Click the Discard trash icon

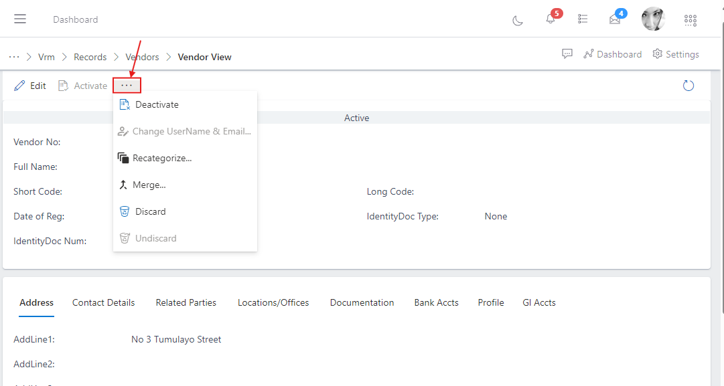[124, 211]
